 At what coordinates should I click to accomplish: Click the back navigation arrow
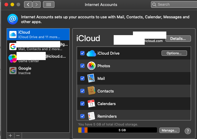click(28, 5)
